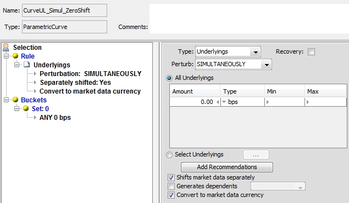Click the Type column header in table
Screen dimensions: 349x203
[x=242, y=91]
